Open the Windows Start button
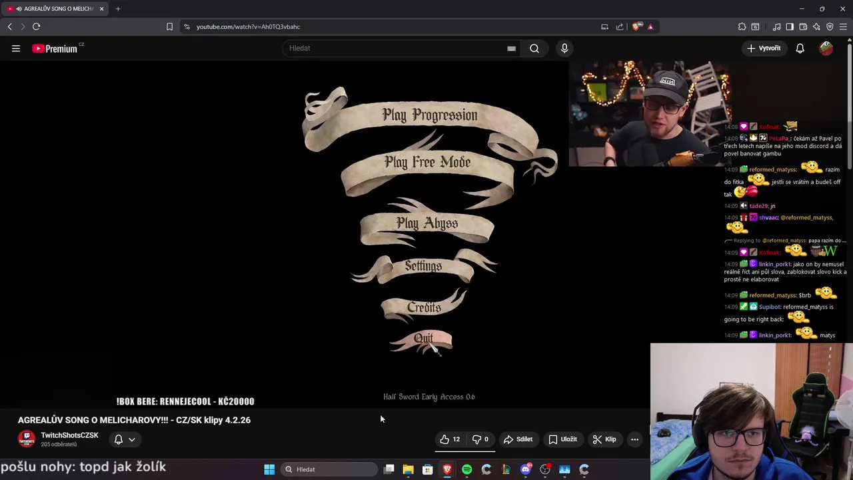This screenshot has width=853, height=480. (269, 469)
